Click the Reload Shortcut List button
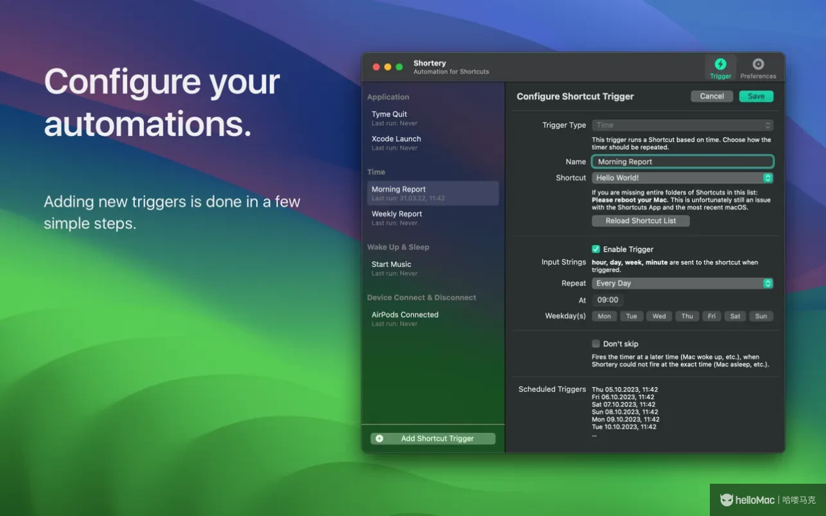The image size is (826, 516). coord(641,221)
